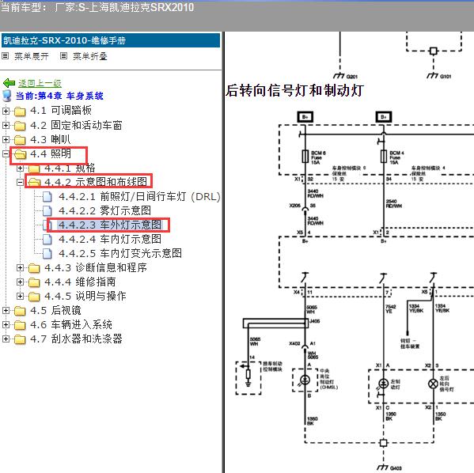Image resolution: width=474 pixels, height=473 pixels.
Task: Click 菜单展开 to expand all menus
Action: (x=32, y=56)
